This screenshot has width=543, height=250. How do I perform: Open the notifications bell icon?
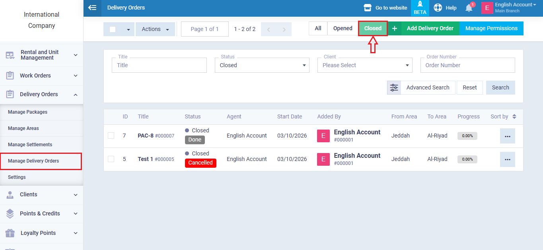[x=469, y=8]
